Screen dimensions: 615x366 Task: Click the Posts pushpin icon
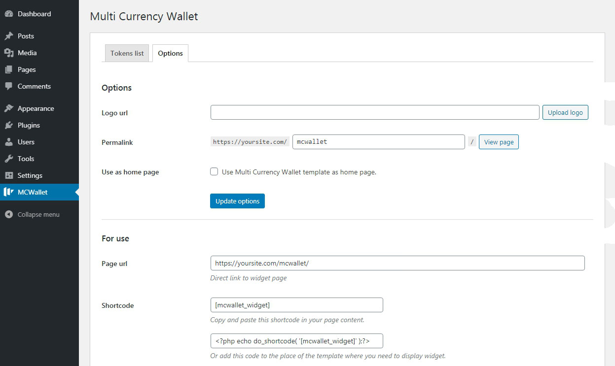9,36
